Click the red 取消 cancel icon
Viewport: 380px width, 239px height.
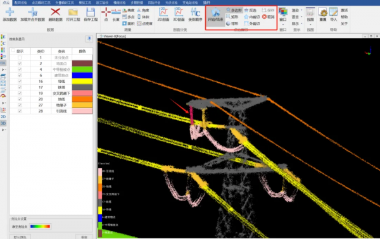[x=269, y=16]
